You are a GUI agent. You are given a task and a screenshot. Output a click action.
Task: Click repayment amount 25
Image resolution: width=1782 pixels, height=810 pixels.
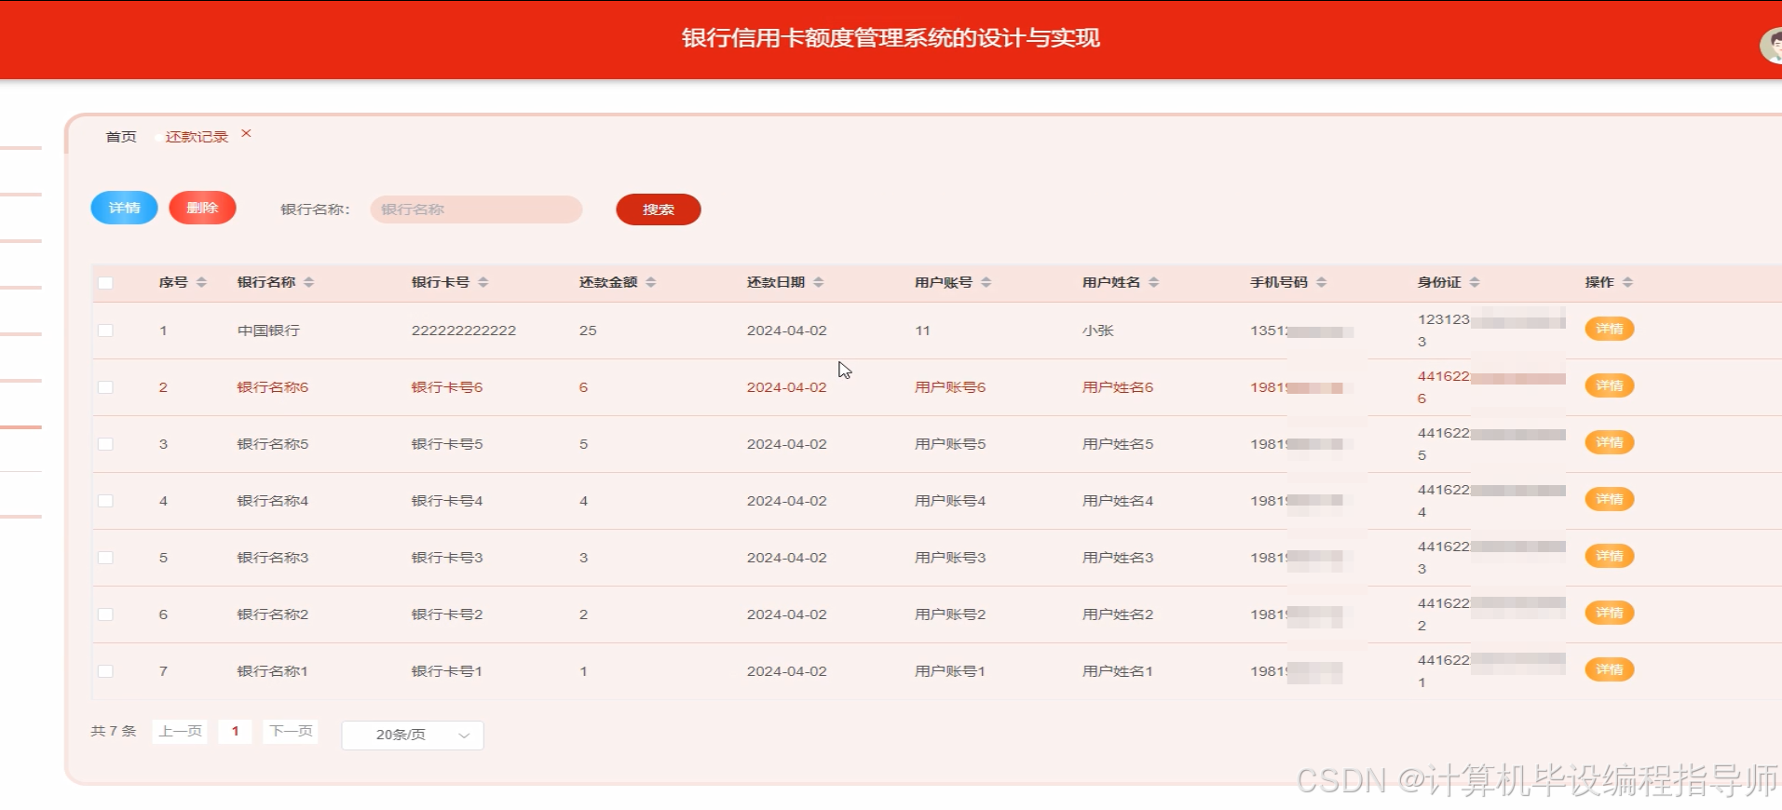click(x=588, y=331)
